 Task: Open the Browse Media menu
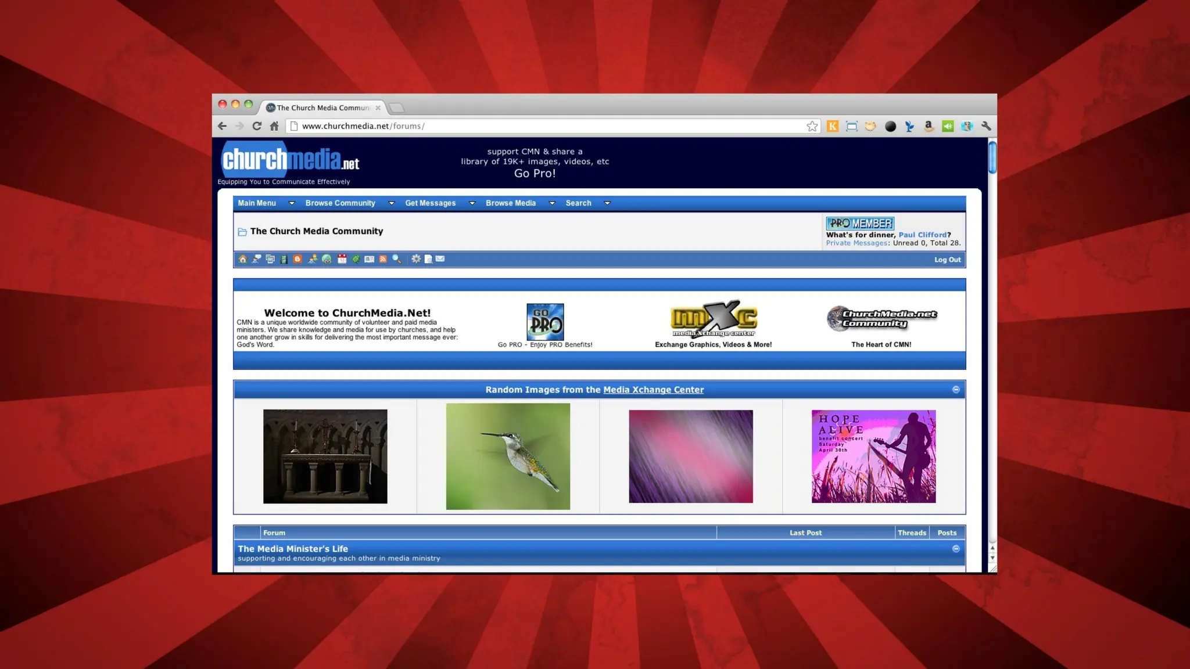[511, 203]
